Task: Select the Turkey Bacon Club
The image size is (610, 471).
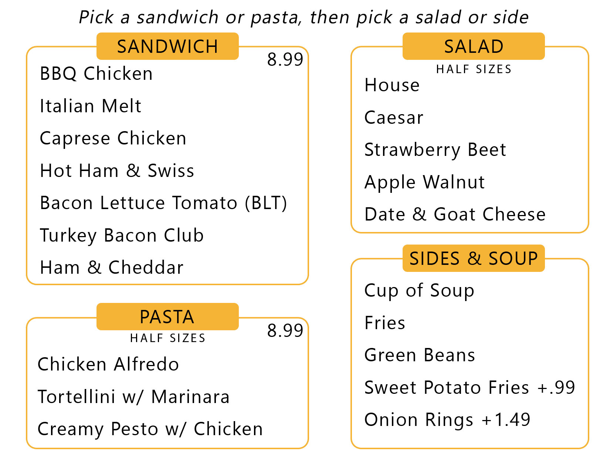Action: tap(122, 235)
